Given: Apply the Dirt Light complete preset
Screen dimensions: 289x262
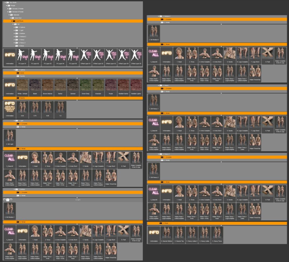Looking at the screenshot, I should tap(9, 136).
